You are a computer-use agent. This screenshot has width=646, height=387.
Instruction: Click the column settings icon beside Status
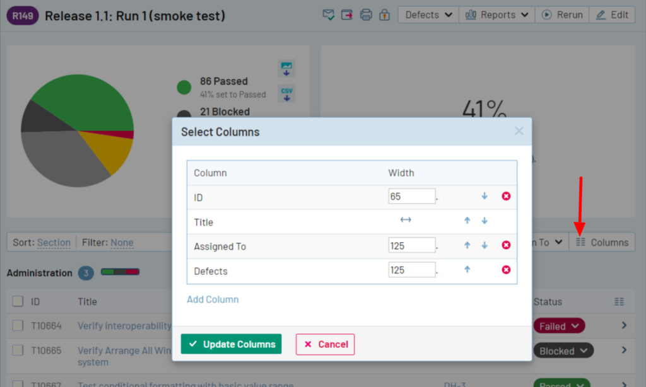pos(619,302)
